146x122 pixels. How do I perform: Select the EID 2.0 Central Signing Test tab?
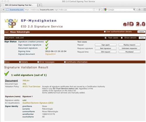[19, 5]
